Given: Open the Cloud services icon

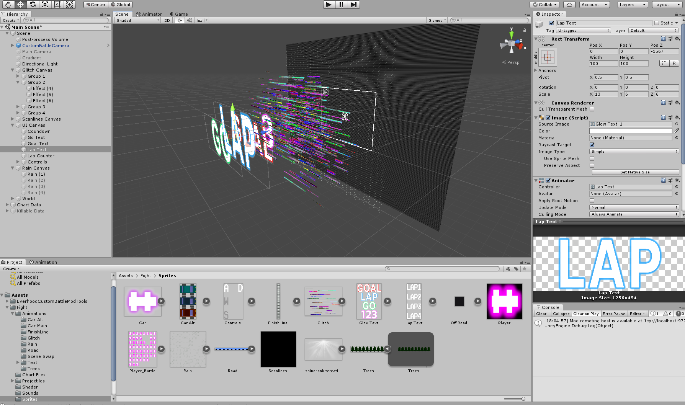Looking at the screenshot, I should tap(569, 5).
